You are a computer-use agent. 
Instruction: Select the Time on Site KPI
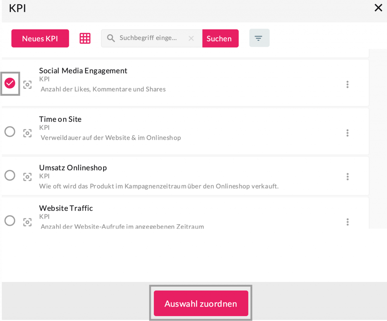tap(10, 132)
